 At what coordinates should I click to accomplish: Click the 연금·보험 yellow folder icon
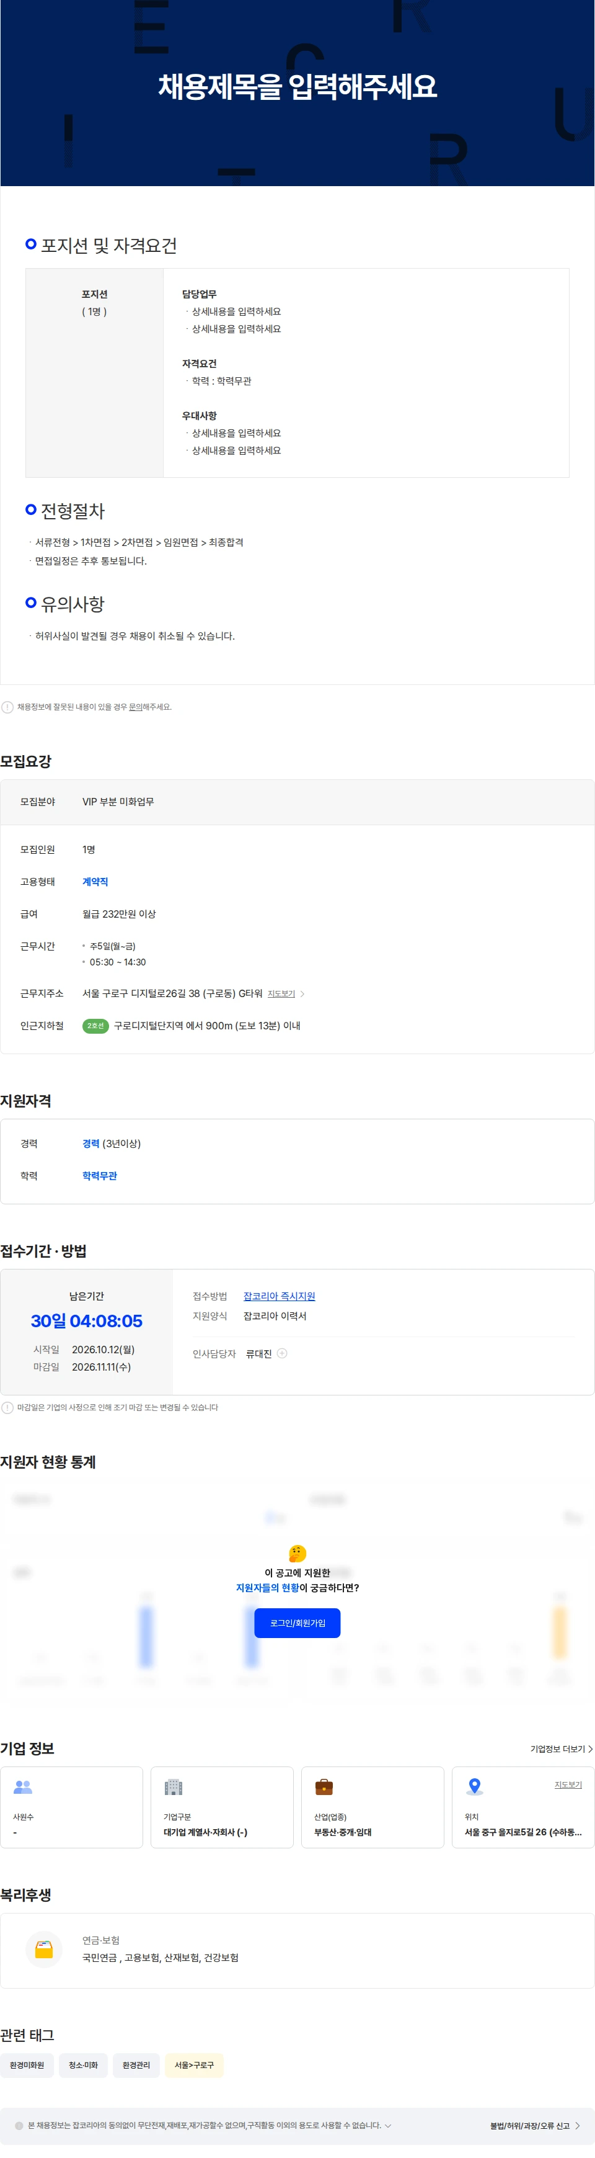(45, 1950)
